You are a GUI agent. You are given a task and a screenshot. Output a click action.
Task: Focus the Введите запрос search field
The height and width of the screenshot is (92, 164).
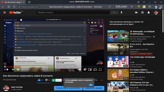73,13
